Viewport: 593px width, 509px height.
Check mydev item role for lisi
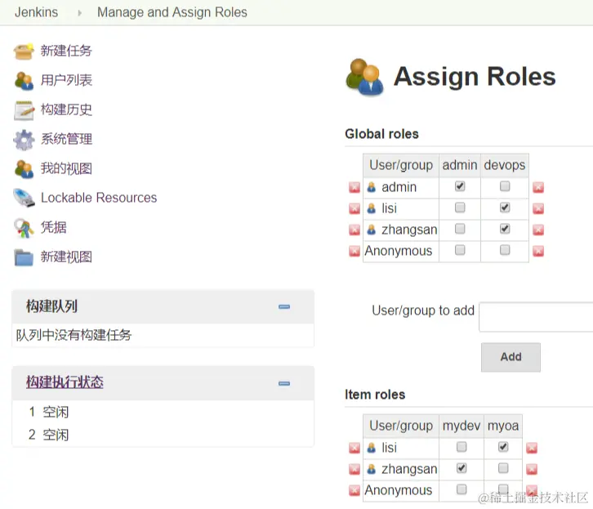[x=461, y=447]
